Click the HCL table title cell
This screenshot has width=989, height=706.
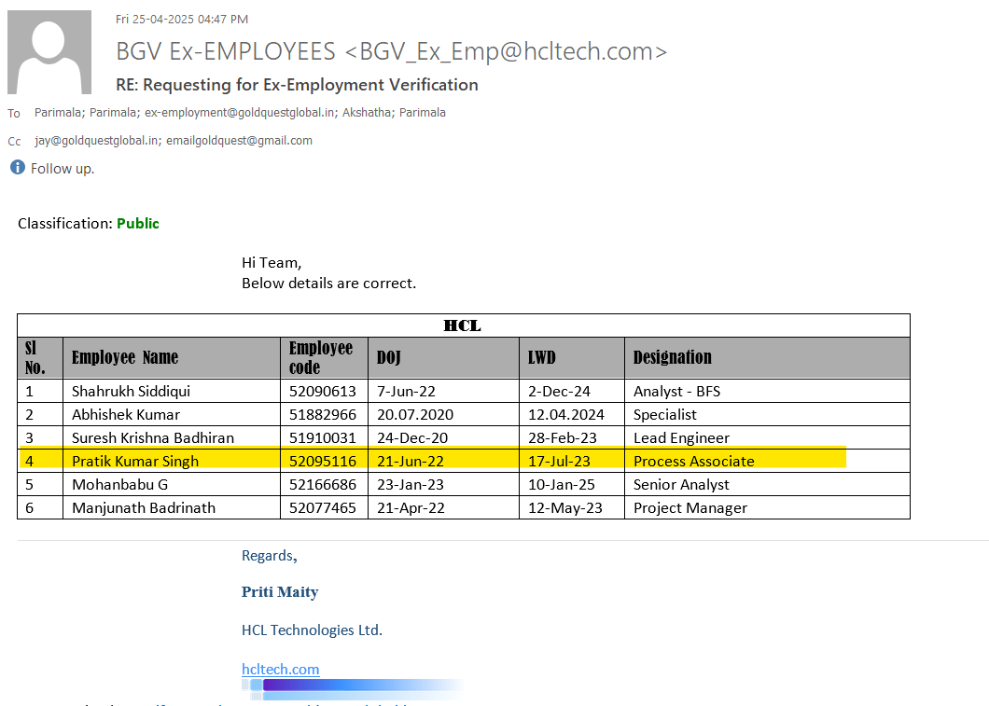[x=463, y=325]
